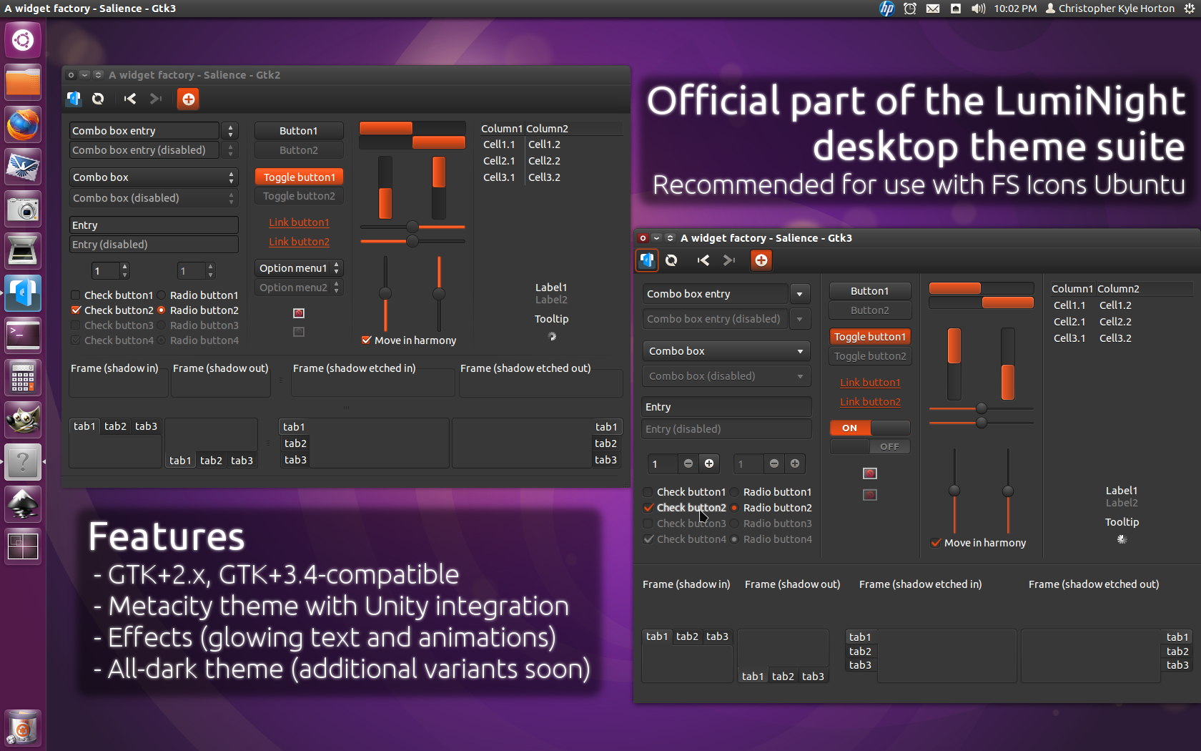1201x751 pixels.
Task: Open the terminal icon in launcher
Action: (23, 335)
